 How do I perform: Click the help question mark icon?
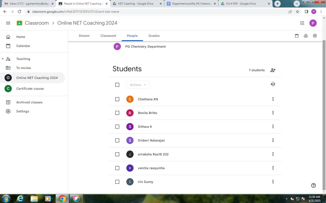point(314,185)
